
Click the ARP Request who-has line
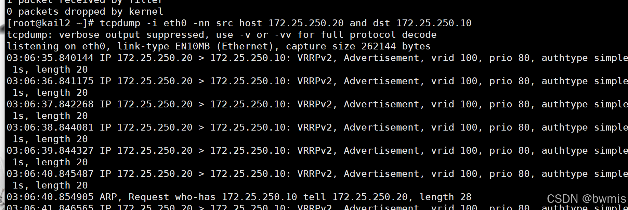pyautogui.click(x=239, y=197)
